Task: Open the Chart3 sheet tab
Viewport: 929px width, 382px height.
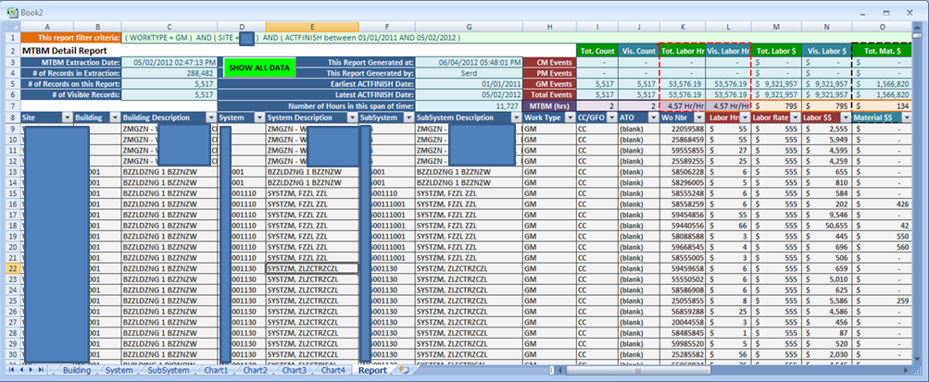Action: point(294,370)
